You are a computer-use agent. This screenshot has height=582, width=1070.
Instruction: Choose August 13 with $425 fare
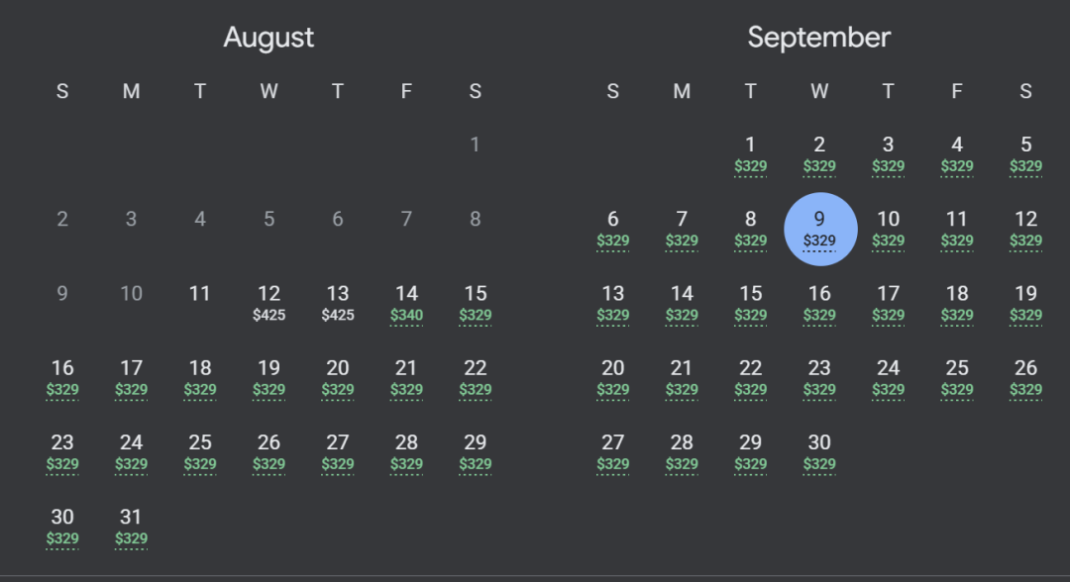[x=338, y=303]
